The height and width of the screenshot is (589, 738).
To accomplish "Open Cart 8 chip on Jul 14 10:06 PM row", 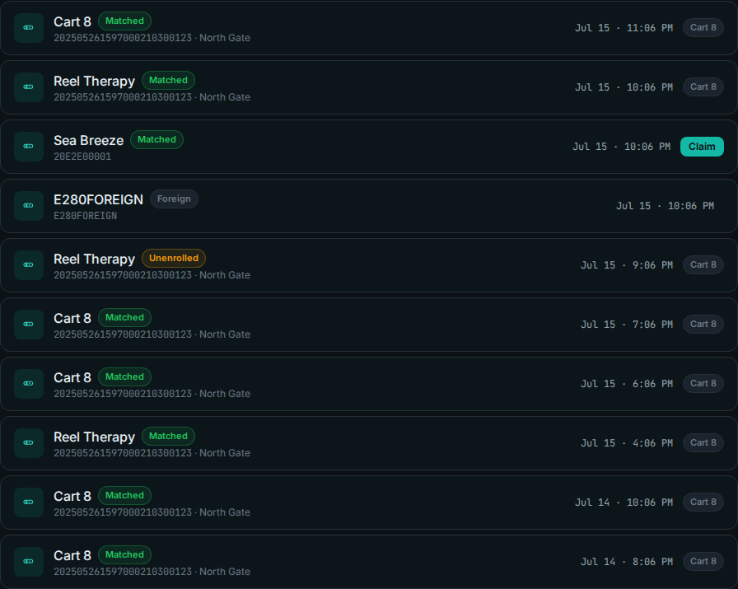I will [x=703, y=503].
